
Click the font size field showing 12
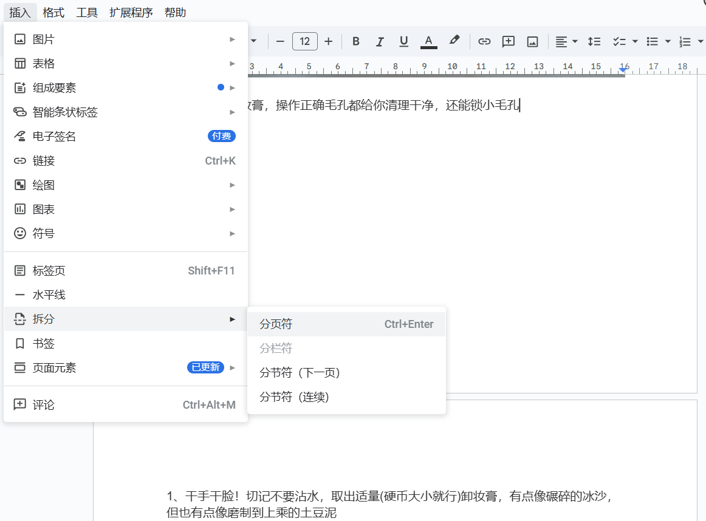305,41
